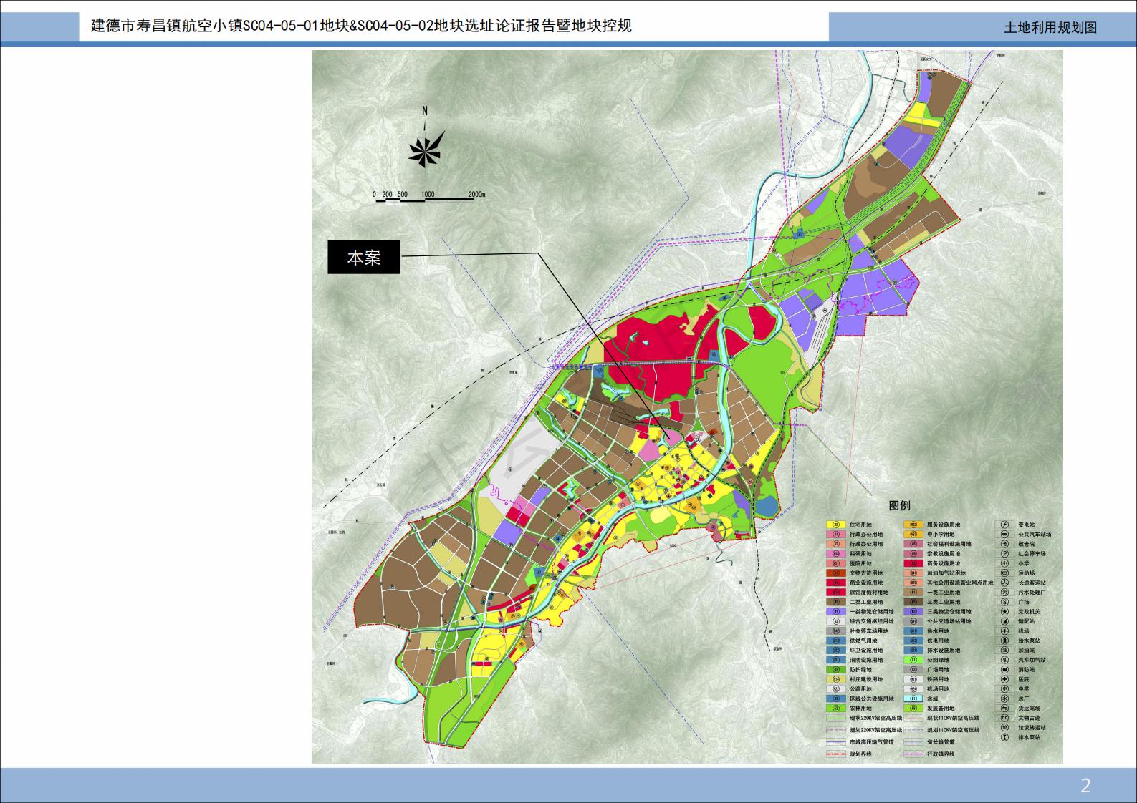Select the red 商业设施用地 swatch

tap(836, 583)
